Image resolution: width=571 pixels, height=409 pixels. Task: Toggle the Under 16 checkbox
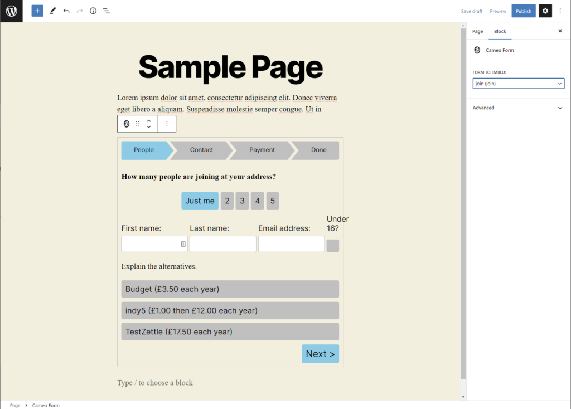332,246
